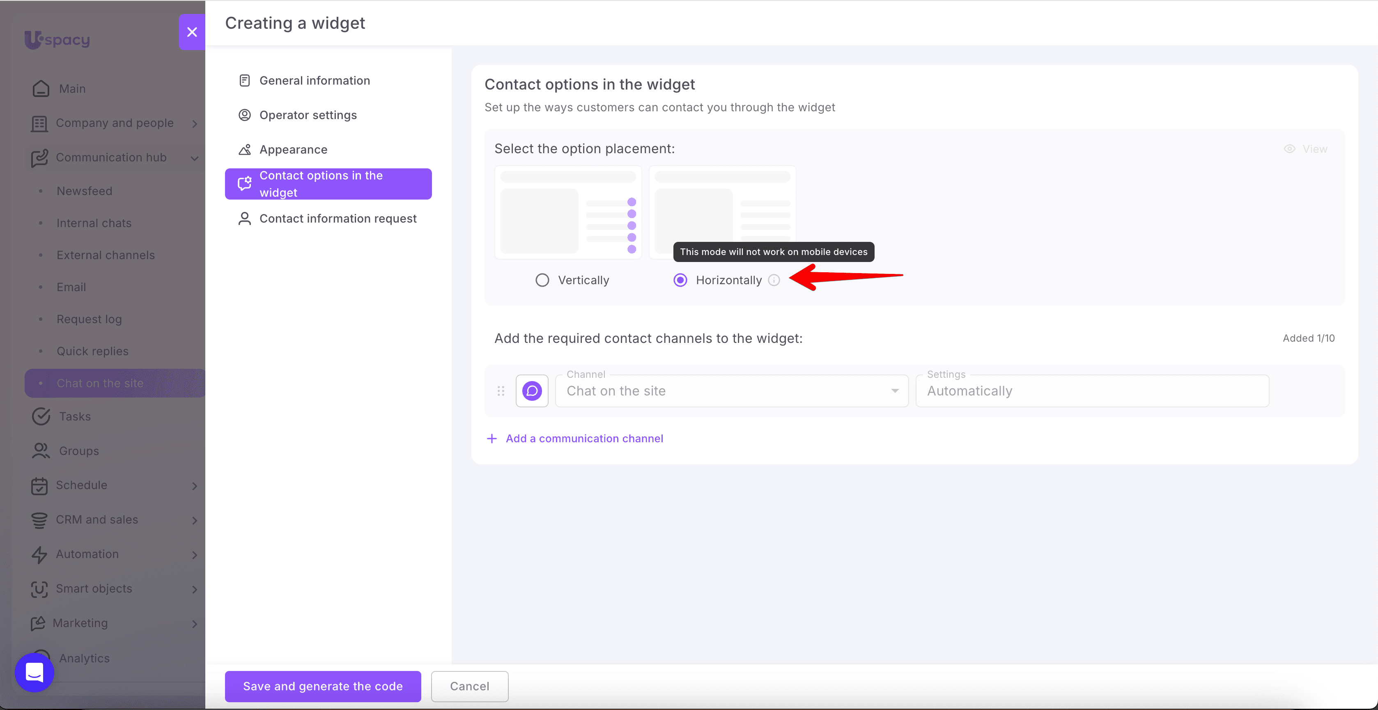Collapse the Communication hub section
This screenshot has width=1378, height=710.
coord(195,158)
